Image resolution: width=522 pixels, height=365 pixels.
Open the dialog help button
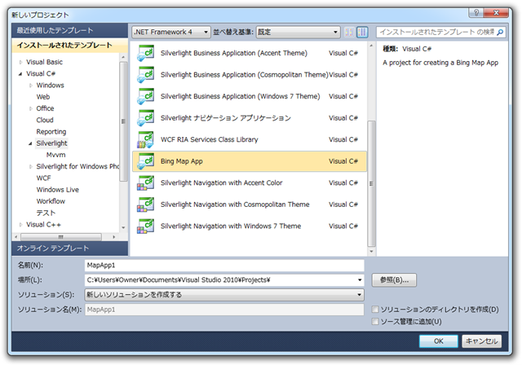coord(476,13)
